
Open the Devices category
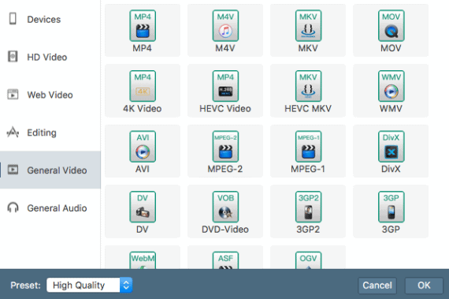pyautogui.click(x=50, y=19)
